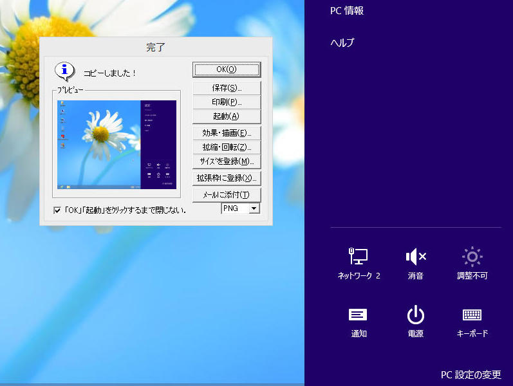
Task: Click the 電源 power icon
Action: coord(415,315)
